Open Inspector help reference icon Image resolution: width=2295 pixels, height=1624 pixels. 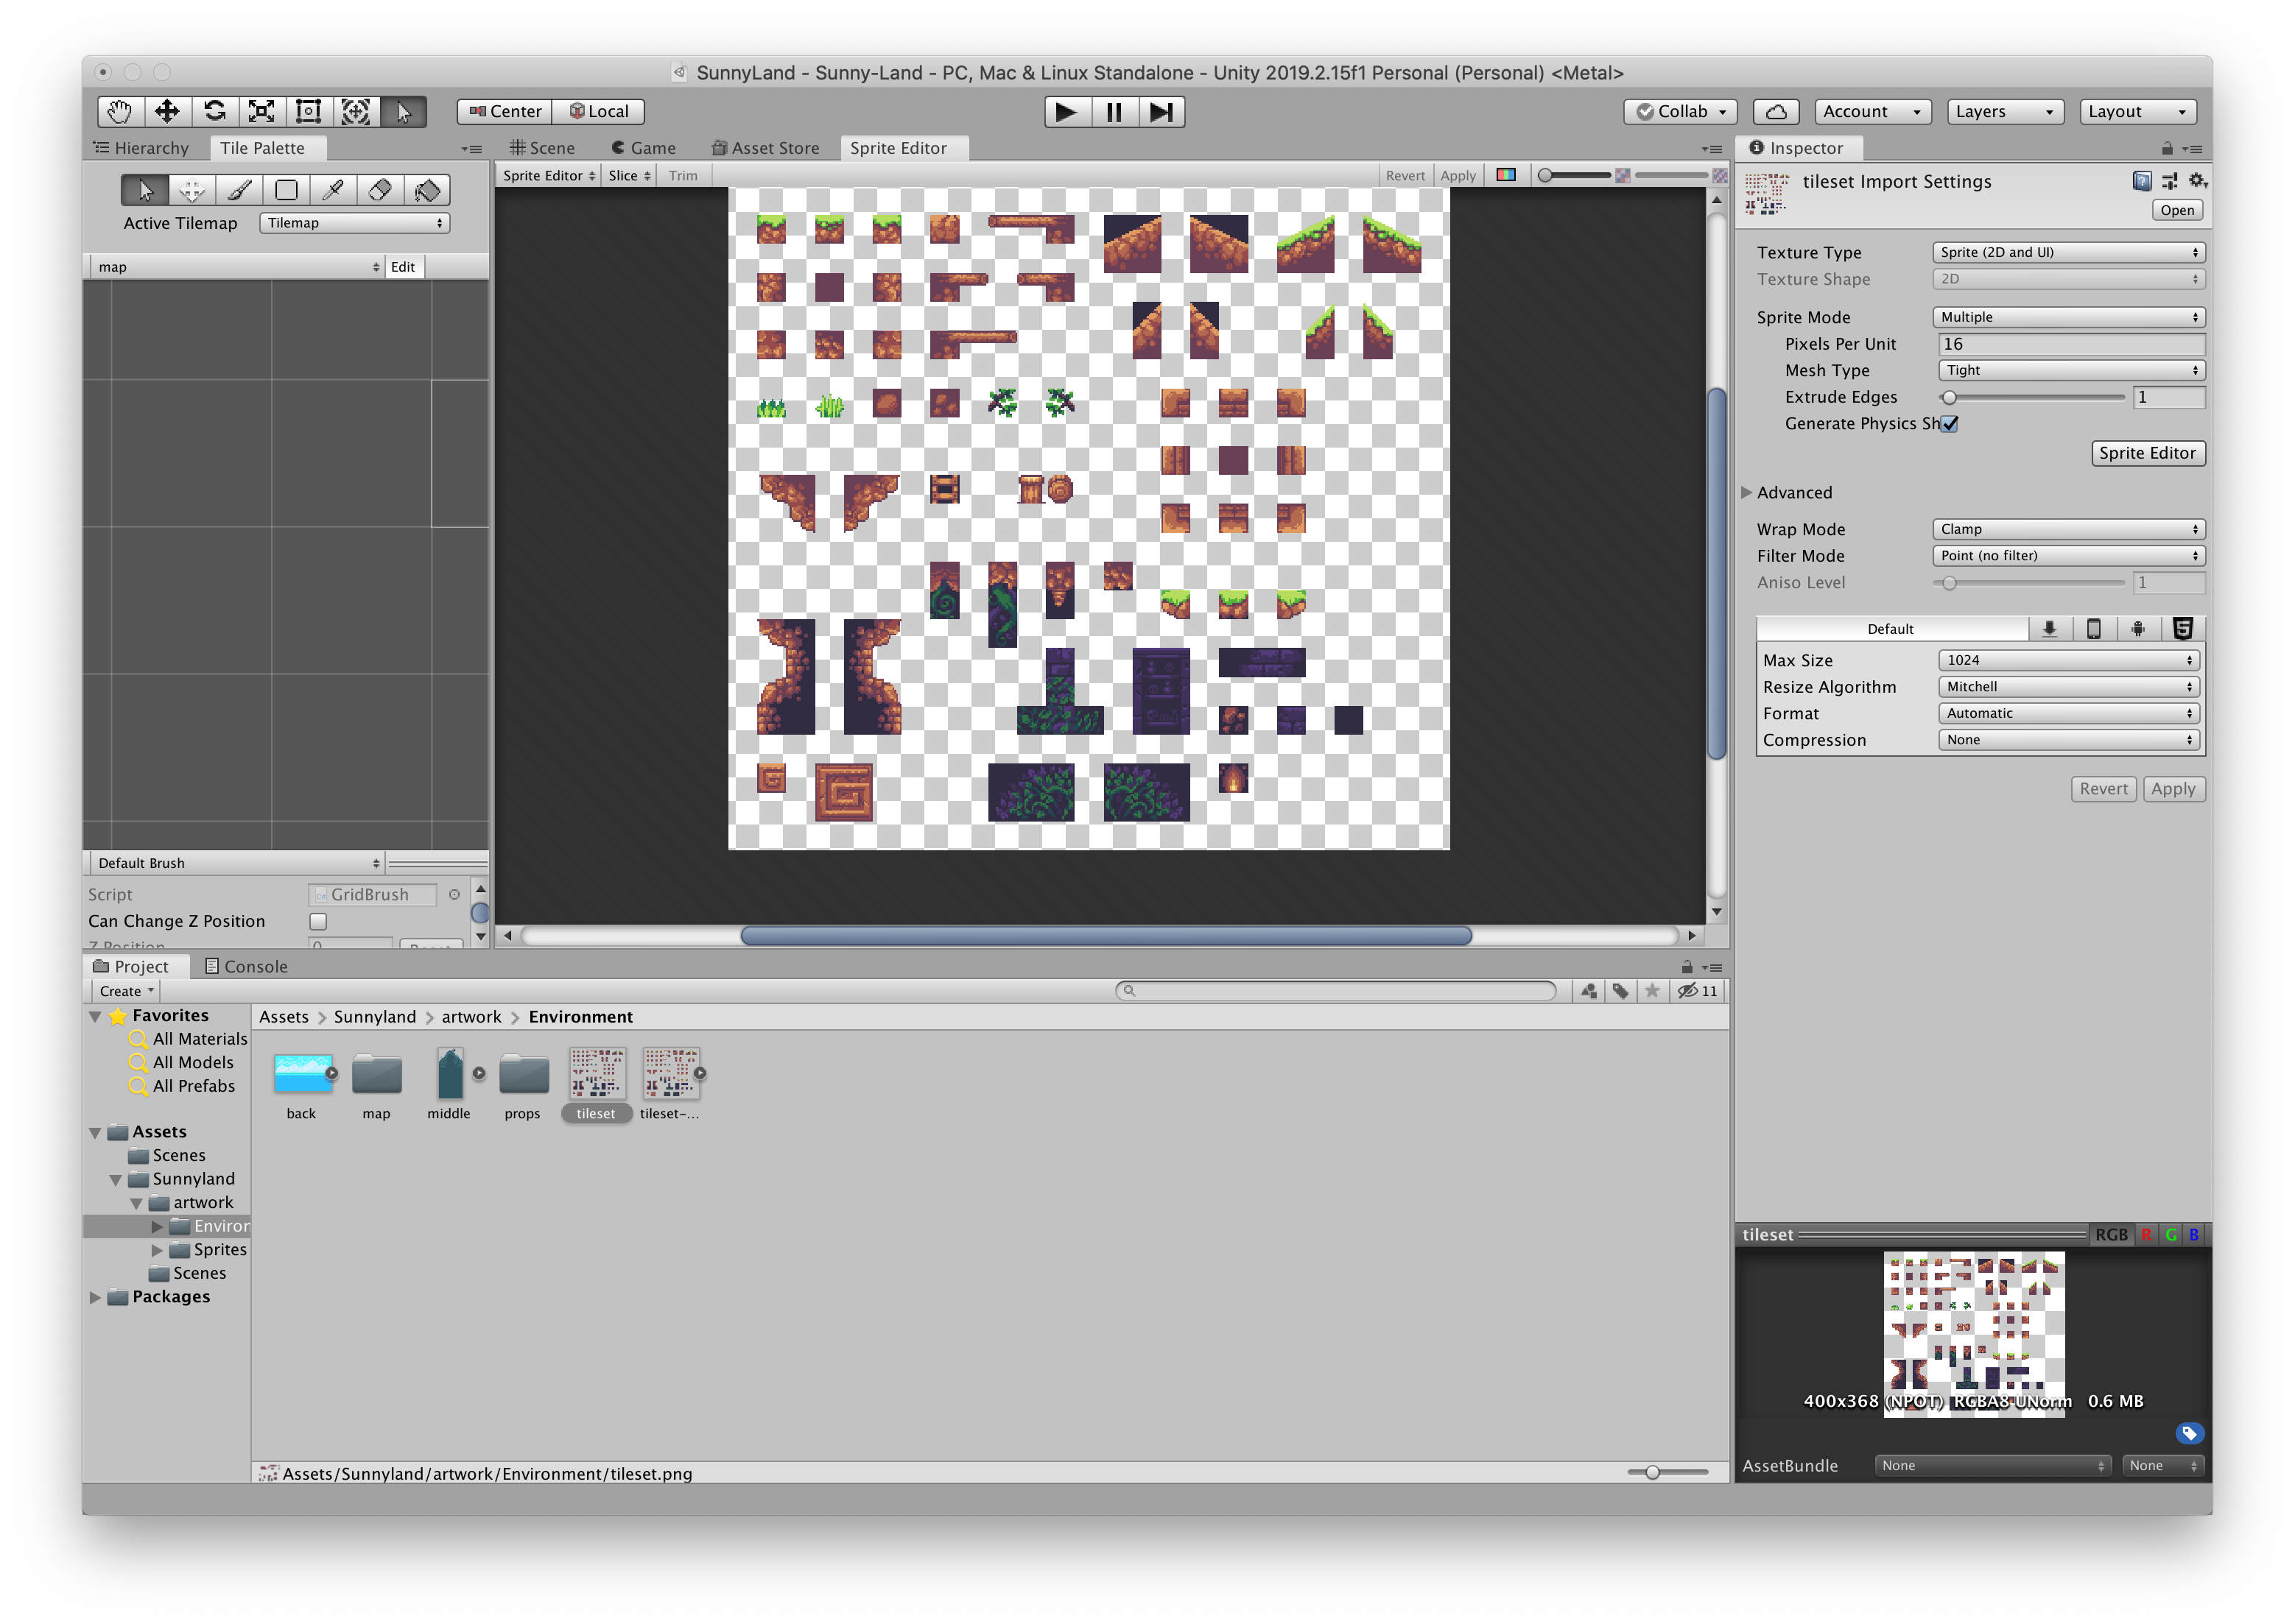tap(2141, 181)
